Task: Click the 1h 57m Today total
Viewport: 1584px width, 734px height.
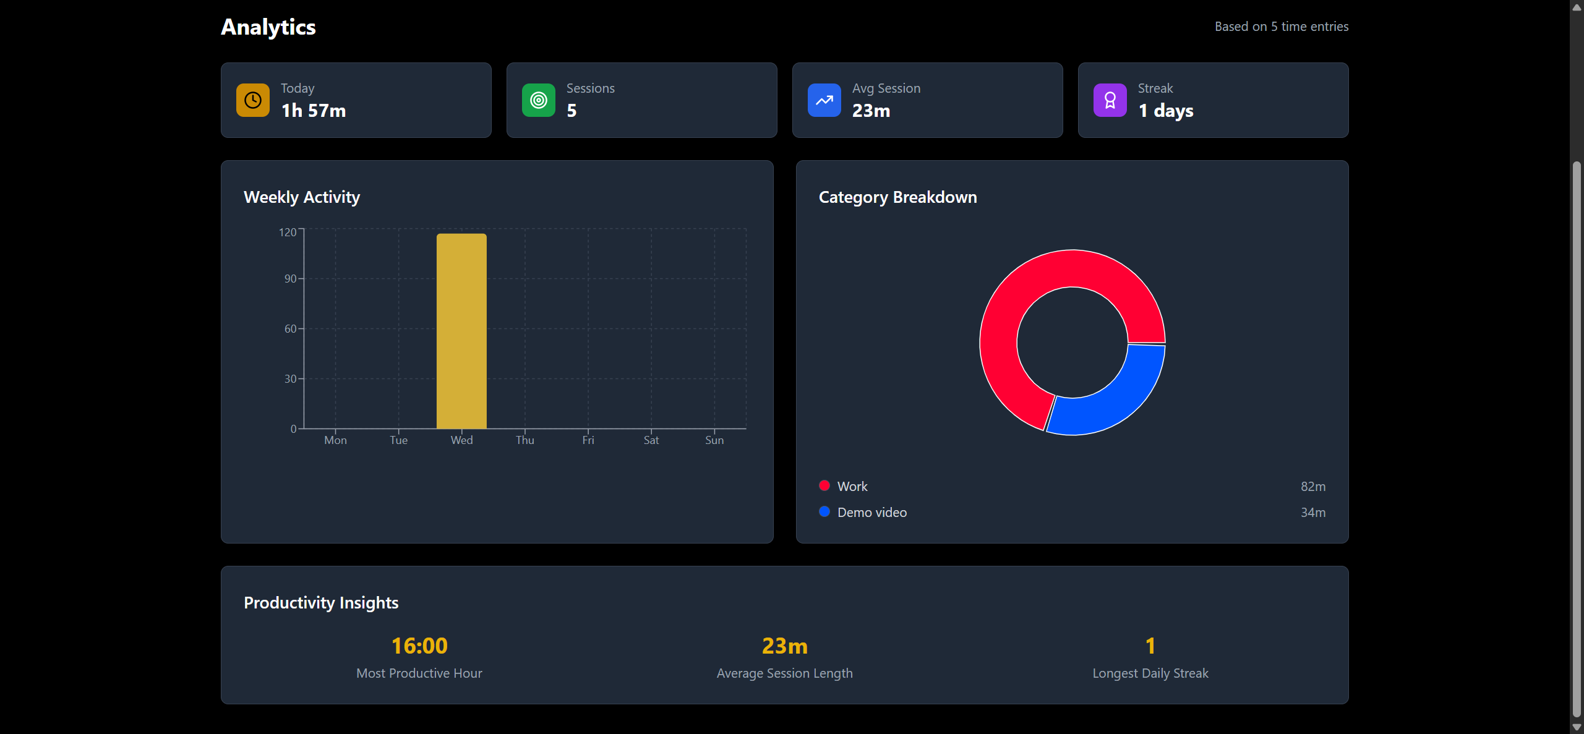Action: click(314, 111)
